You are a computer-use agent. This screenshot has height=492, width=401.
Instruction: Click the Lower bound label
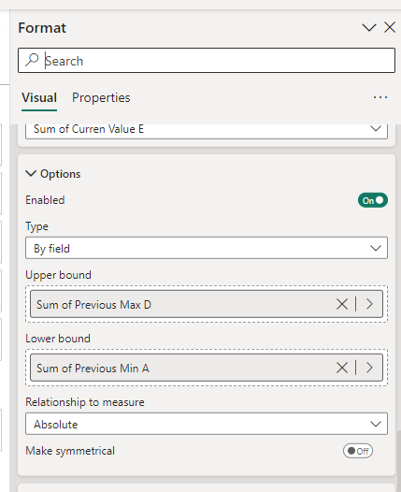[58, 339]
